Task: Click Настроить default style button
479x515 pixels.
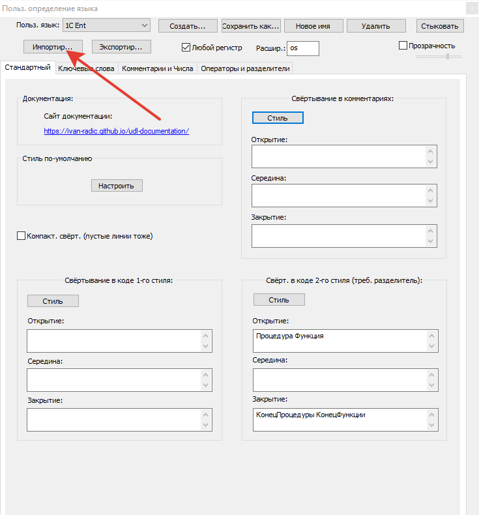Action: 116,186
